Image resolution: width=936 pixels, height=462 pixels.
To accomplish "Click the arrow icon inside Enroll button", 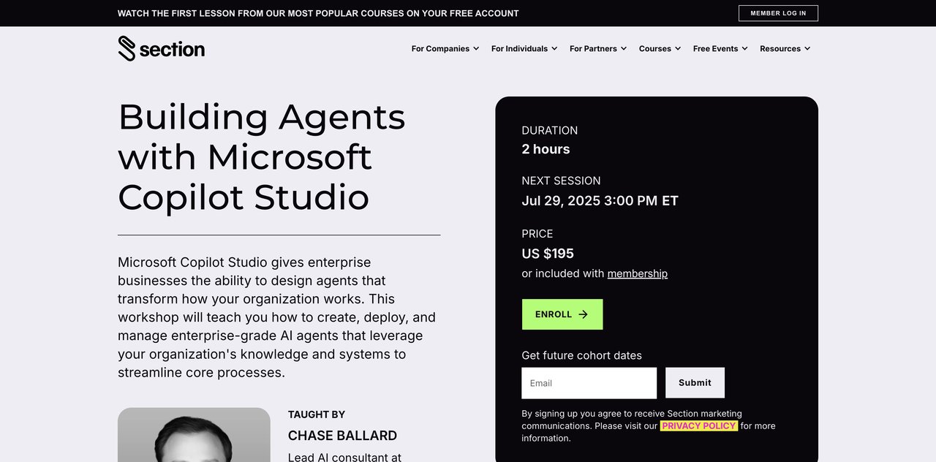I will tap(583, 314).
